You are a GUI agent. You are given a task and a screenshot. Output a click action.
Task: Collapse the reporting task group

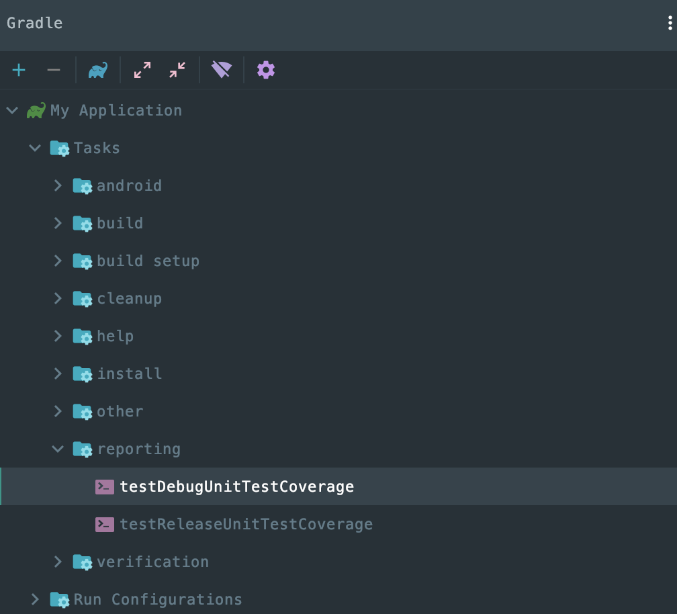tap(58, 449)
